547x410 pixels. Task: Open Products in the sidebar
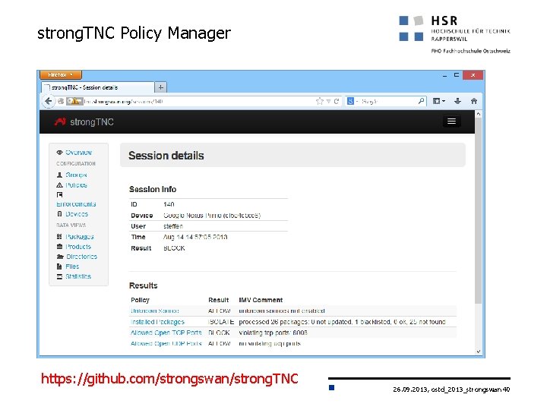point(78,247)
